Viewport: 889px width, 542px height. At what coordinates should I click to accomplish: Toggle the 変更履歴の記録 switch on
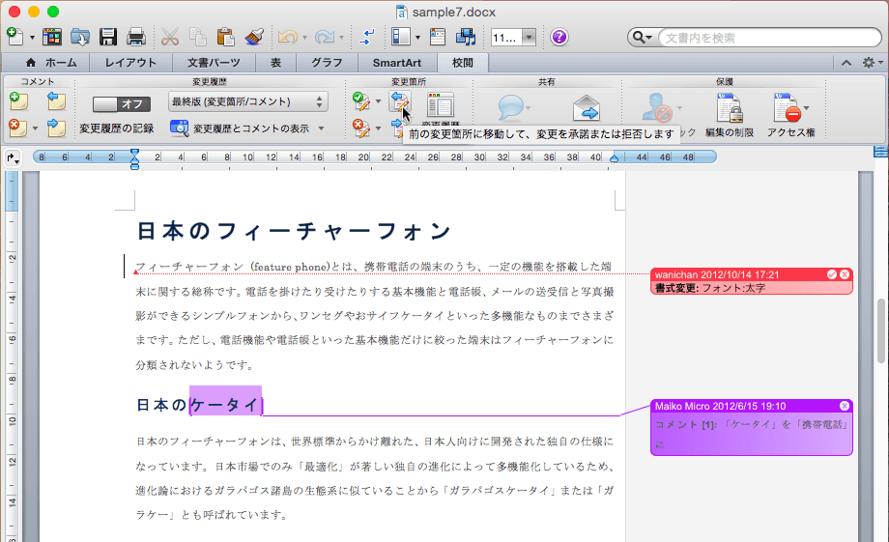122,103
